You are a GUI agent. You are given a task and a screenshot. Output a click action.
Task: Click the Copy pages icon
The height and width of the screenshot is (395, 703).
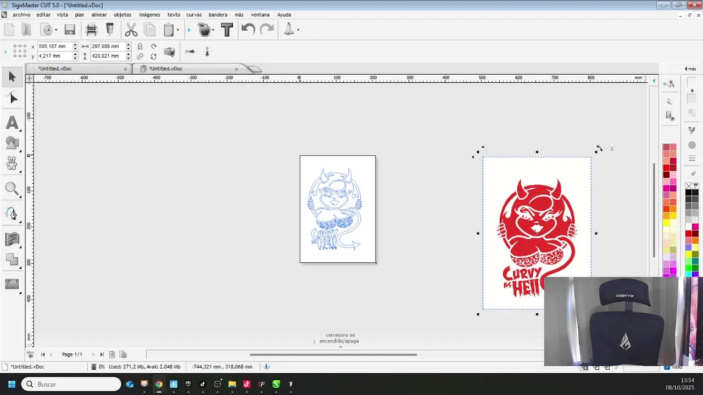coord(149,30)
